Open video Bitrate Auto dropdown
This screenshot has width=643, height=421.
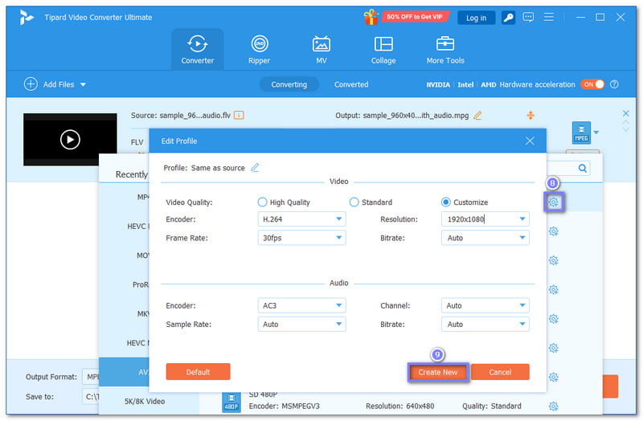point(485,238)
